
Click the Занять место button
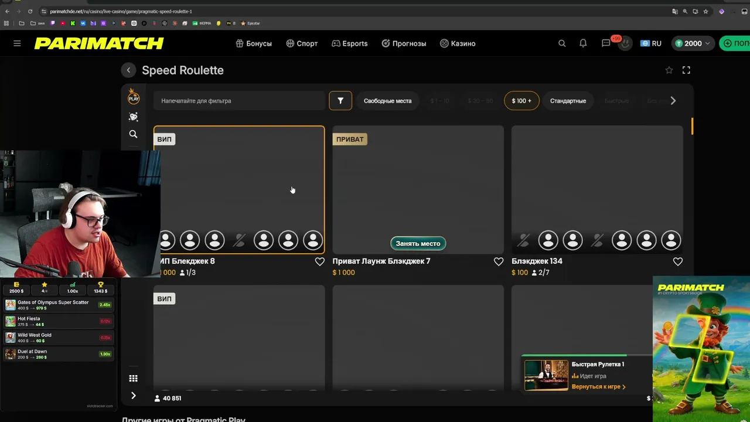(418, 243)
